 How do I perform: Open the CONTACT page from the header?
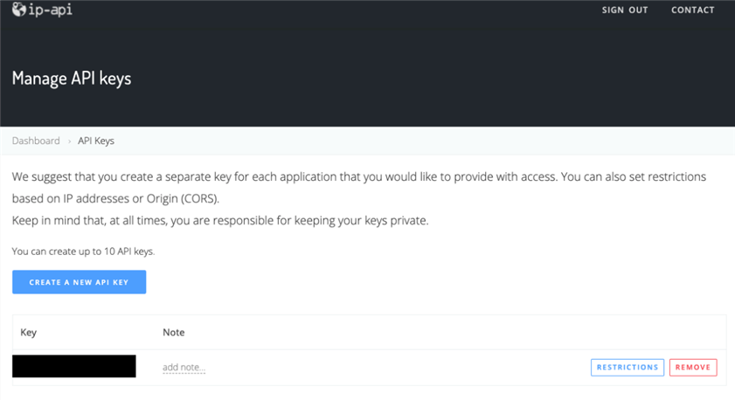[x=693, y=10]
